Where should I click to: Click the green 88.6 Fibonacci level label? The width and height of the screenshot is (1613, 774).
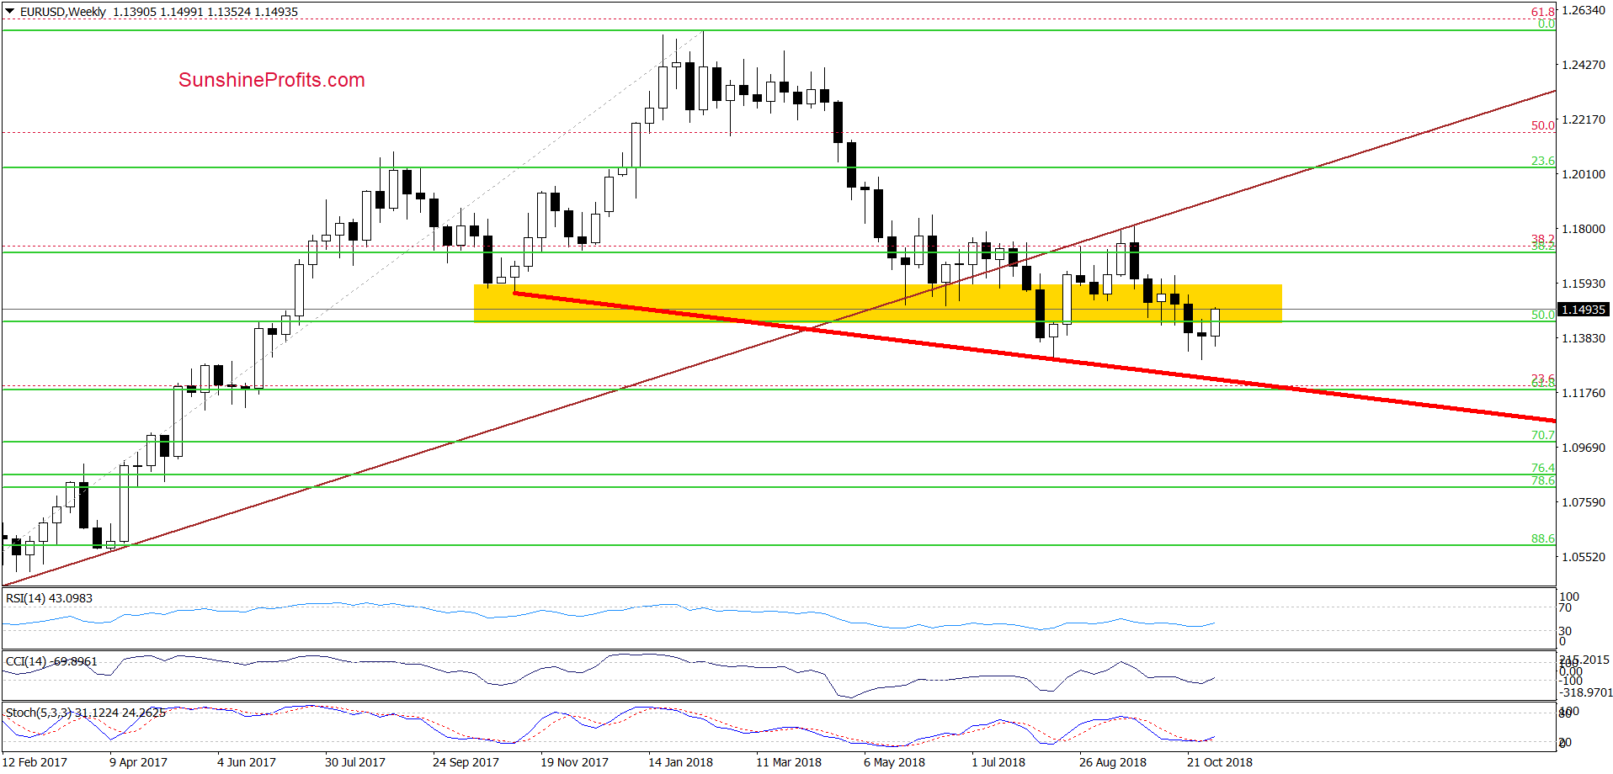[x=1543, y=538]
